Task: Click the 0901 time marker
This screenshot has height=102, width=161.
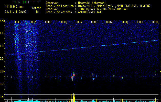Action: tap(17, 22)
